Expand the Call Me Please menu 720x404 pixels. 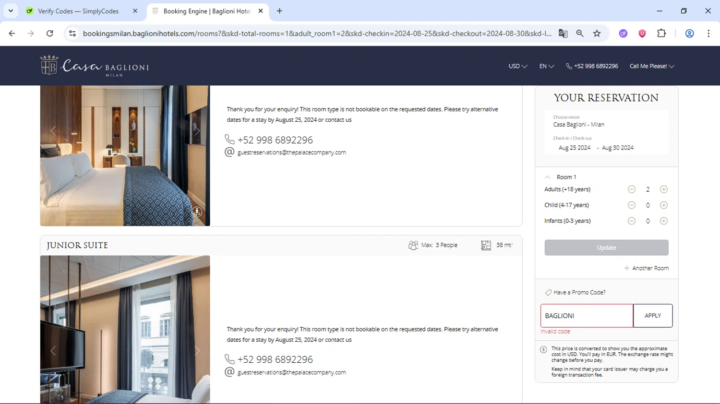point(652,66)
